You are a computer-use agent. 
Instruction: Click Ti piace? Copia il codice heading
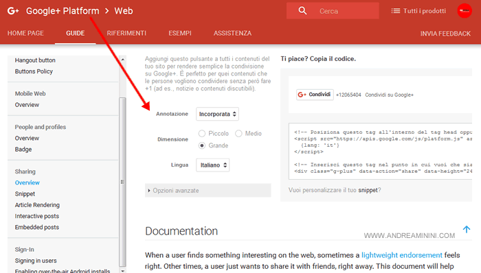(318, 59)
